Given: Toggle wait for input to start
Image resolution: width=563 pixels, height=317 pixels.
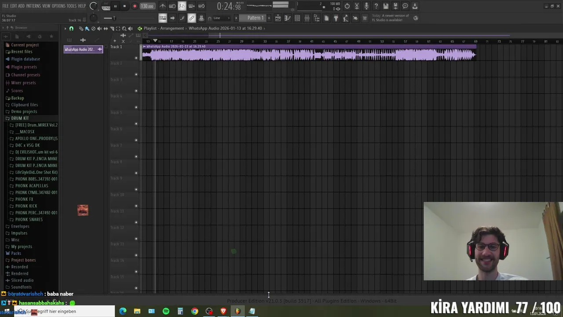Looking at the screenshot, I should pos(172,6).
